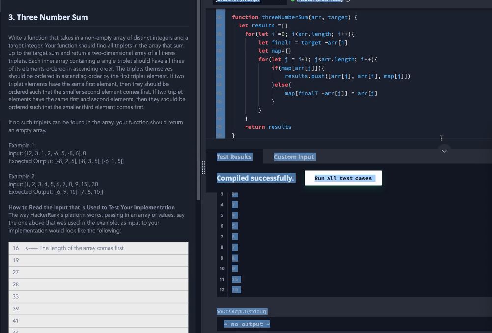
Task: Place cursor on the function threeNumberSum line
Action: click(x=294, y=17)
